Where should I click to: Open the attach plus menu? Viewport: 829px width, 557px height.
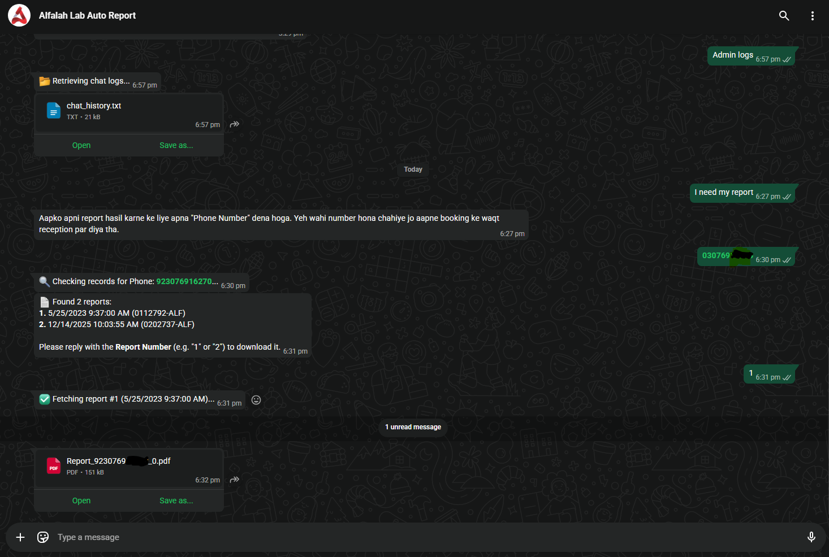coord(20,537)
